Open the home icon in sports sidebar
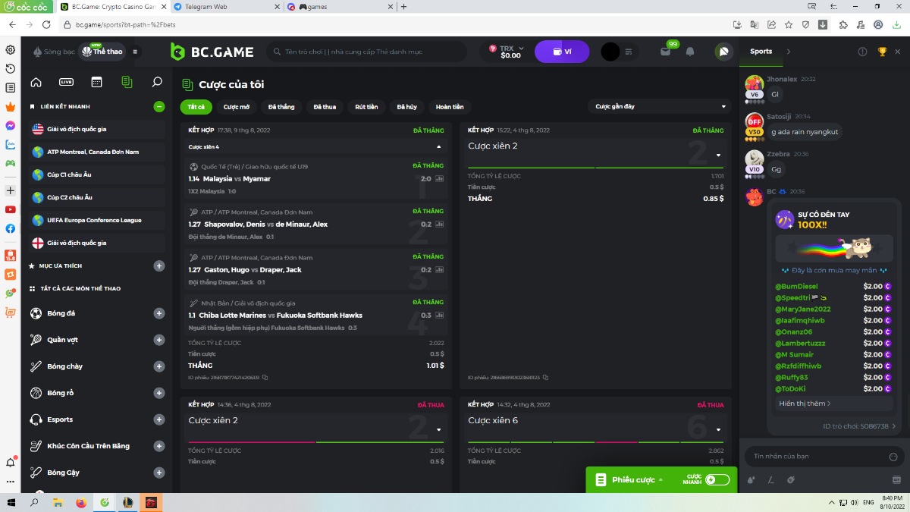Viewport: 910px width, 512px height. (36, 82)
